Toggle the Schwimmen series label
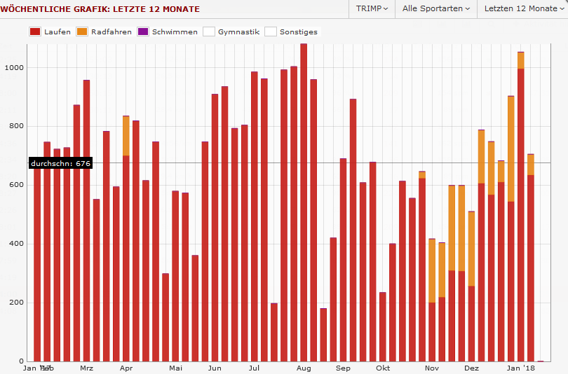Image resolution: width=568 pixels, height=374 pixels. click(174, 32)
